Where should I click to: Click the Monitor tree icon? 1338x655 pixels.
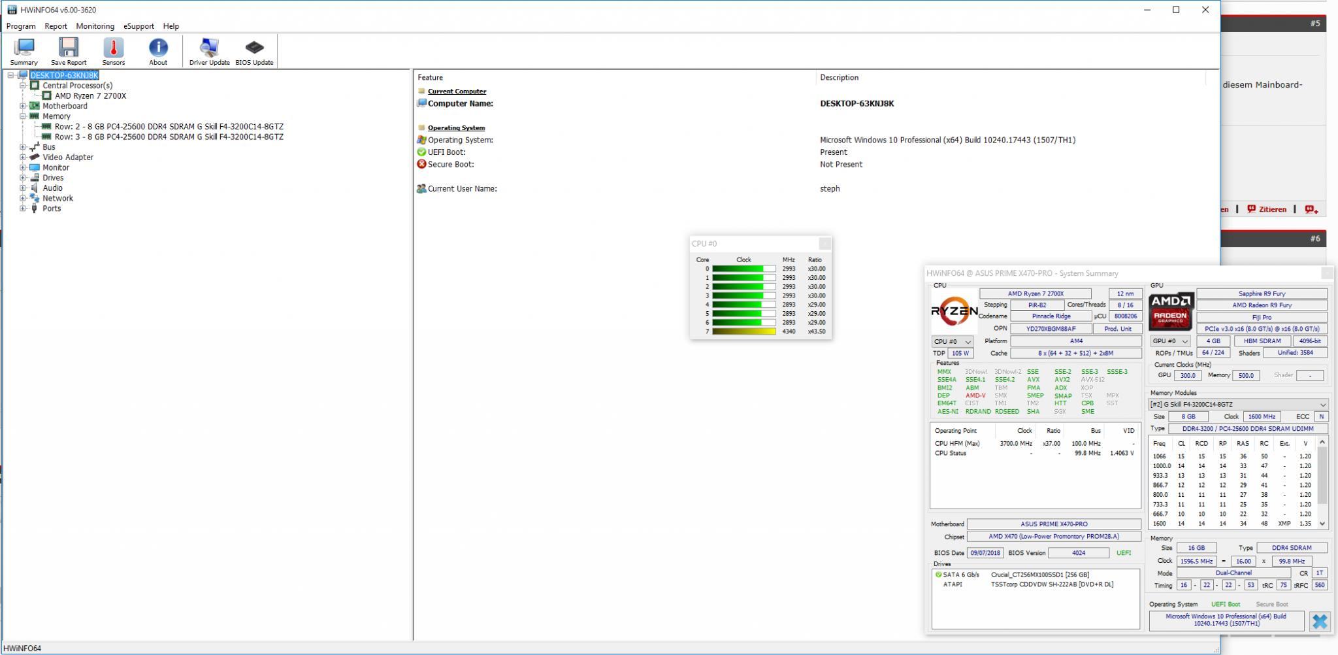tap(35, 167)
